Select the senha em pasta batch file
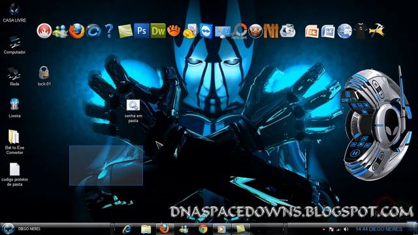The image size is (418, 235). tap(133, 111)
